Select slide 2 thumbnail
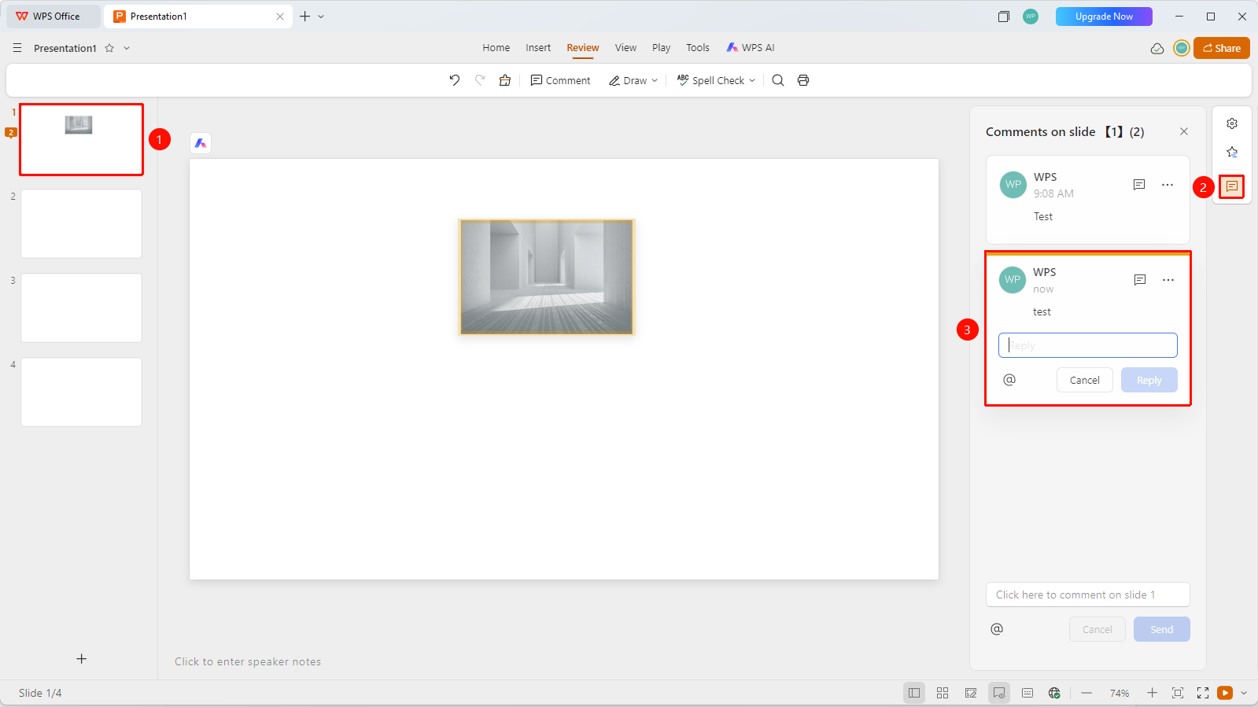Image resolution: width=1258 pixels, height=707 pixels. point(81,223)
